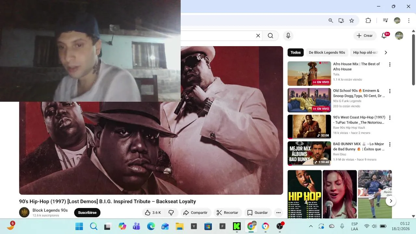Click the install app icon in address bar
The width and height of the screenshot is (416, 234).
pyautogui.click(x=341, y=20)
